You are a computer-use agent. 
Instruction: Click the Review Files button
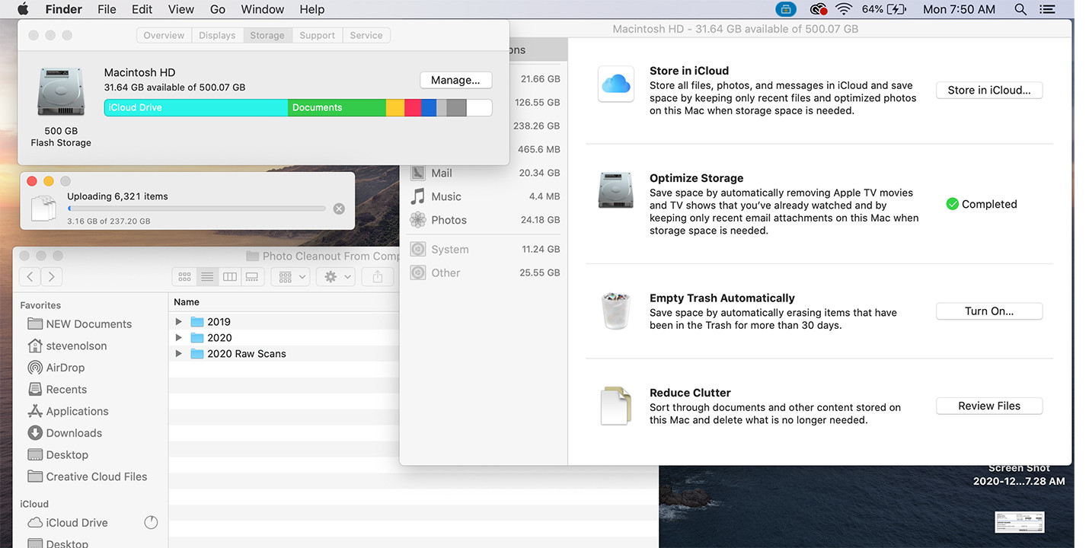click(989, 406)
